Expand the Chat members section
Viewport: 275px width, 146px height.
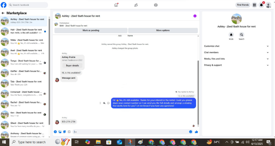[236, 53]
